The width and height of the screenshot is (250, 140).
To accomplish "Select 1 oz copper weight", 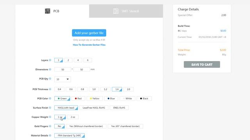I will 60,117.
